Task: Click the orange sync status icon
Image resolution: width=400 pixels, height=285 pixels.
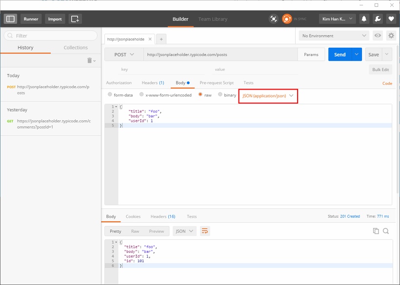Action: click(287, 19)
